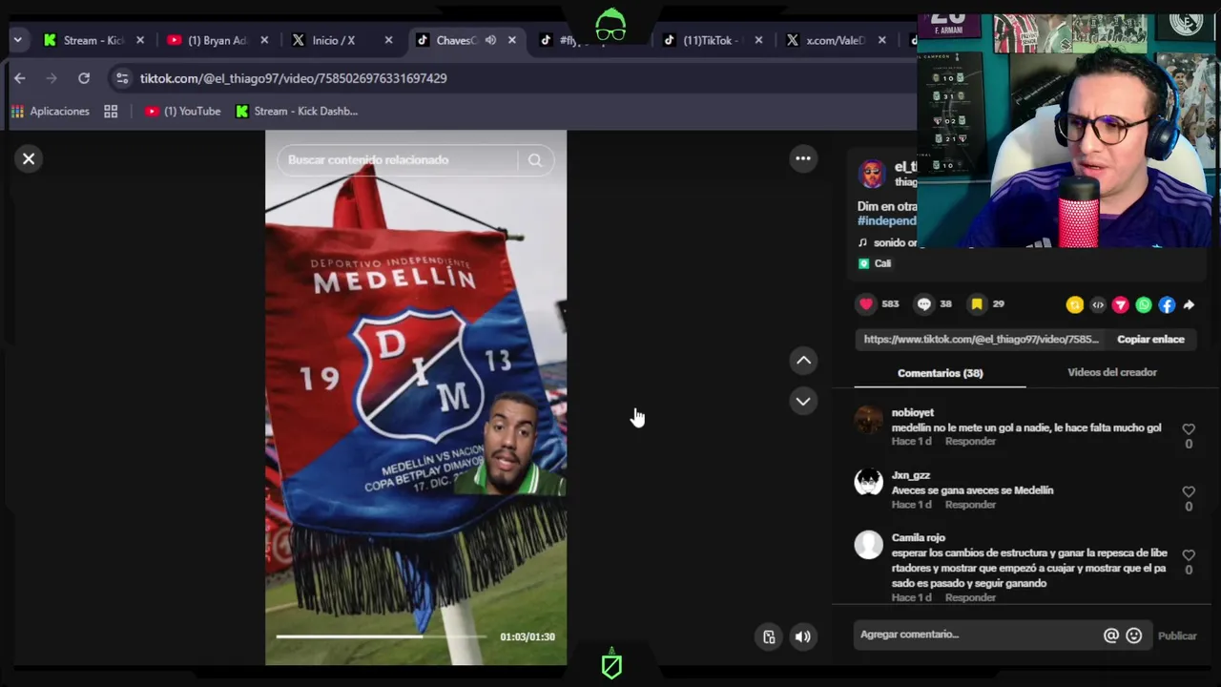This screenshot has width=1221, height=687.
Task: Open Camila rojo's profile from the username
Action: (918, 538)
